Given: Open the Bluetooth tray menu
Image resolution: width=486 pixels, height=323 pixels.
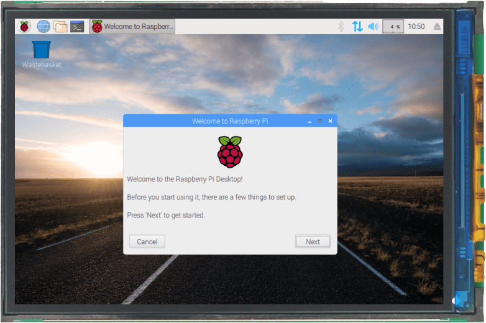Looking at the screenshot, I should coord(341,26).
